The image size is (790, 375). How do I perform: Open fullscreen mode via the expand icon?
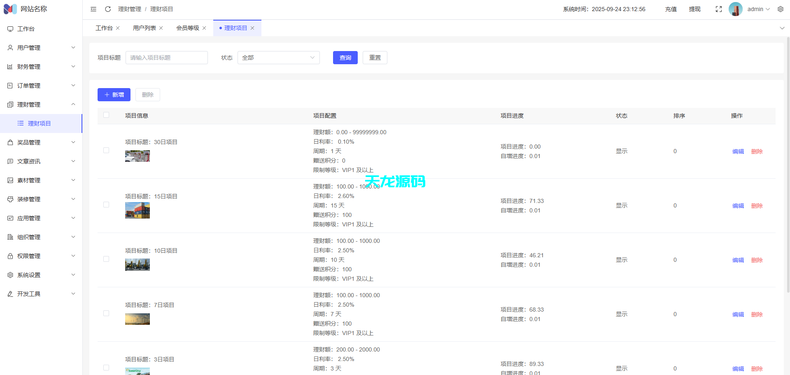718,9
